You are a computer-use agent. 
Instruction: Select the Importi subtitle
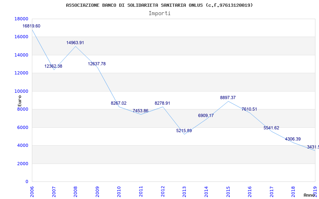[159, 14]
